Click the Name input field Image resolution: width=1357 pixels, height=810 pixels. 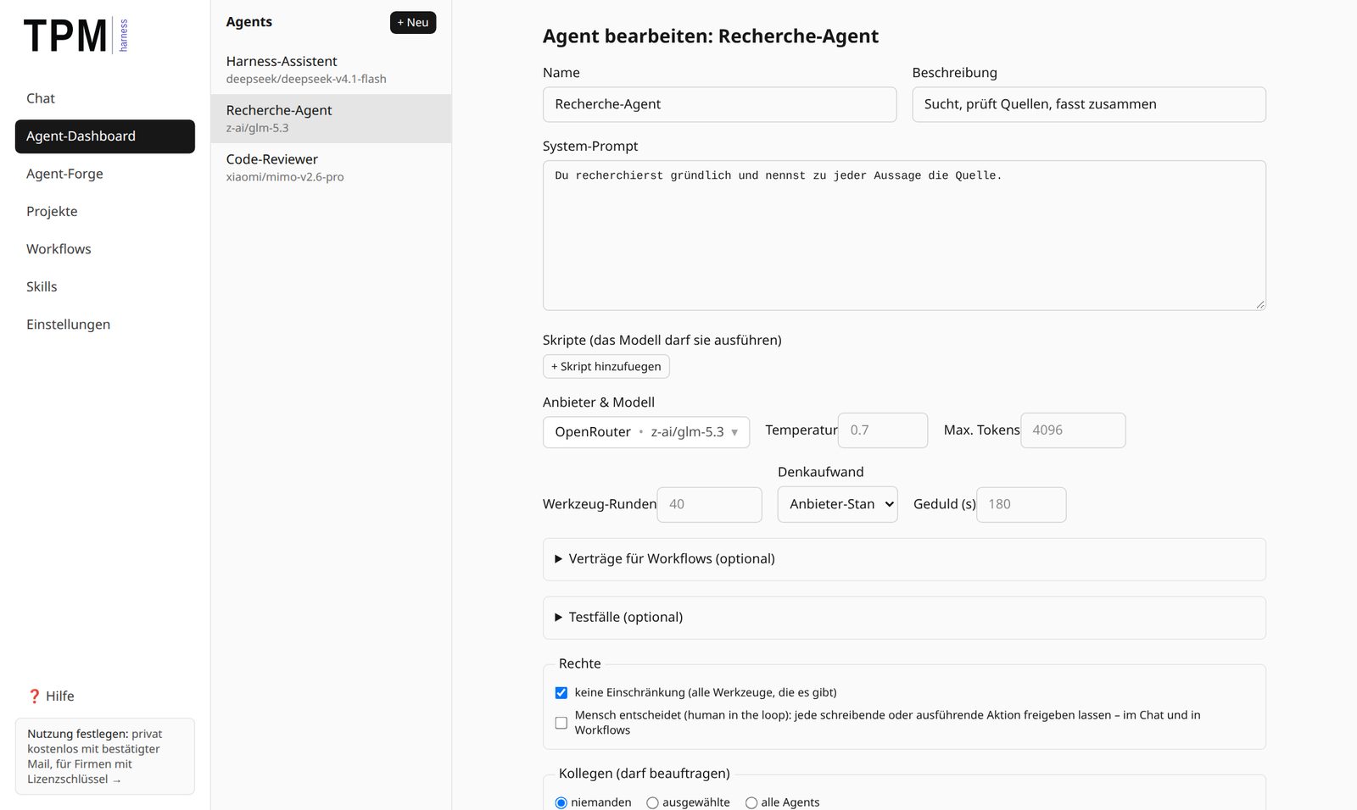pos(719,104)
